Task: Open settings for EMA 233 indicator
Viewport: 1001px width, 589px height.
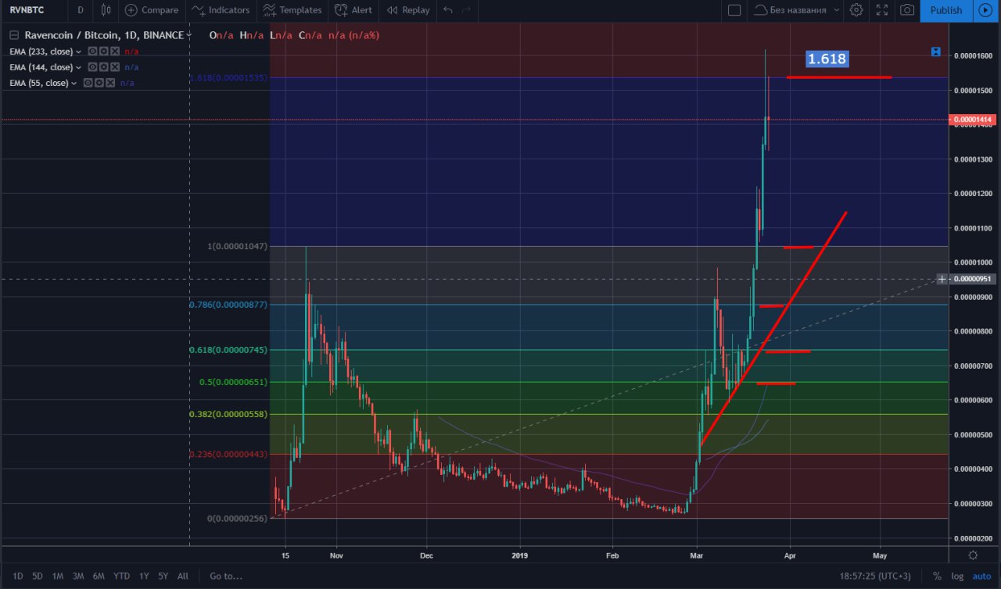Action: click(104, 52)
